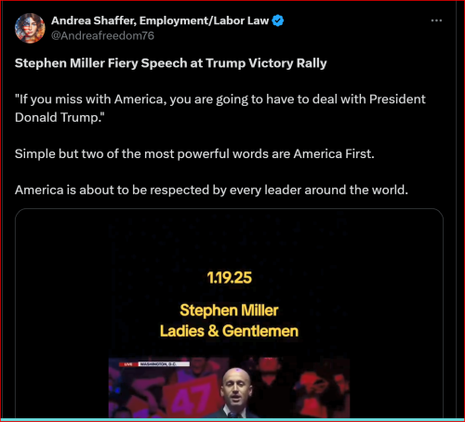Click the sentence about America First
Image resolution: width=465 pixels, height=422 pixels.
point(194,154)
